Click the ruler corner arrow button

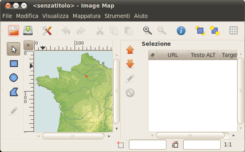[28, 45]
